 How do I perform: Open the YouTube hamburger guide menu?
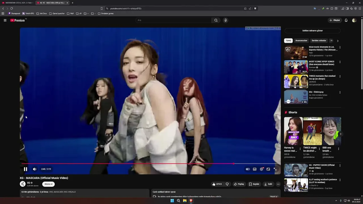[5, 20]
